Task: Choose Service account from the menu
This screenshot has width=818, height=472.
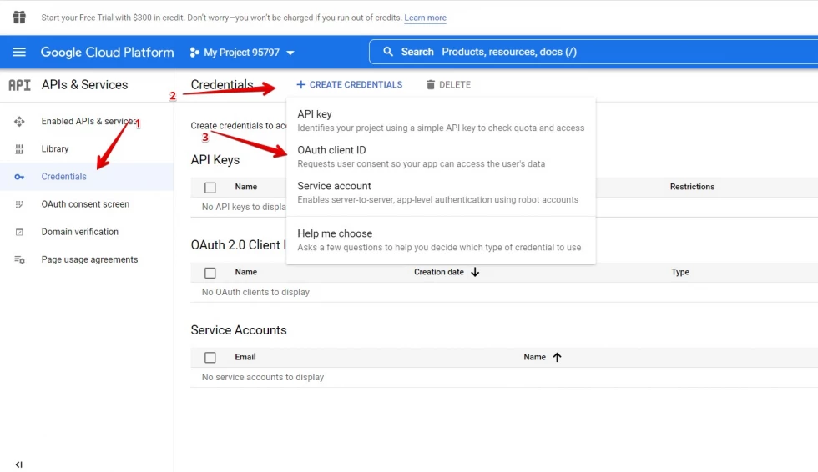Action: coord(334,186)
